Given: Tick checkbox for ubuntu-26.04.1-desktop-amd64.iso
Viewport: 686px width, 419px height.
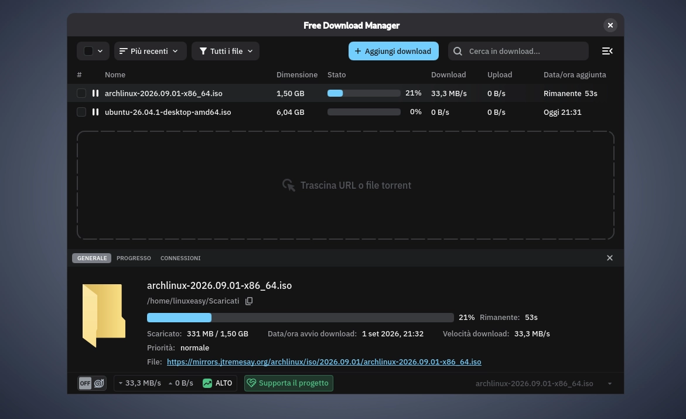Looking at the screenshot, I should point(81,112).
